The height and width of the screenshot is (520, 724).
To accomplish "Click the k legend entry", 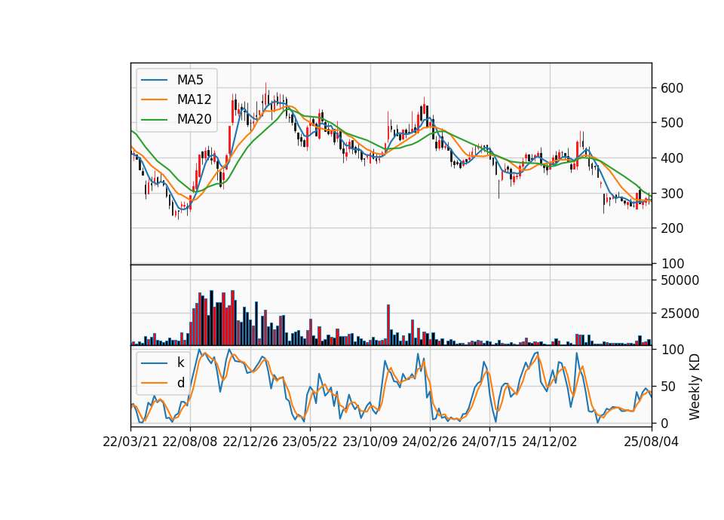I will (180, 362).
